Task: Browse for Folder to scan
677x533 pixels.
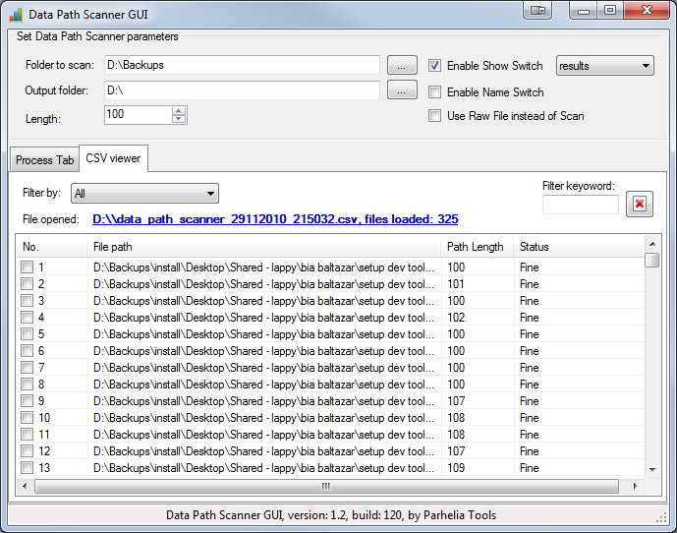Action: (x=401, y=66)
